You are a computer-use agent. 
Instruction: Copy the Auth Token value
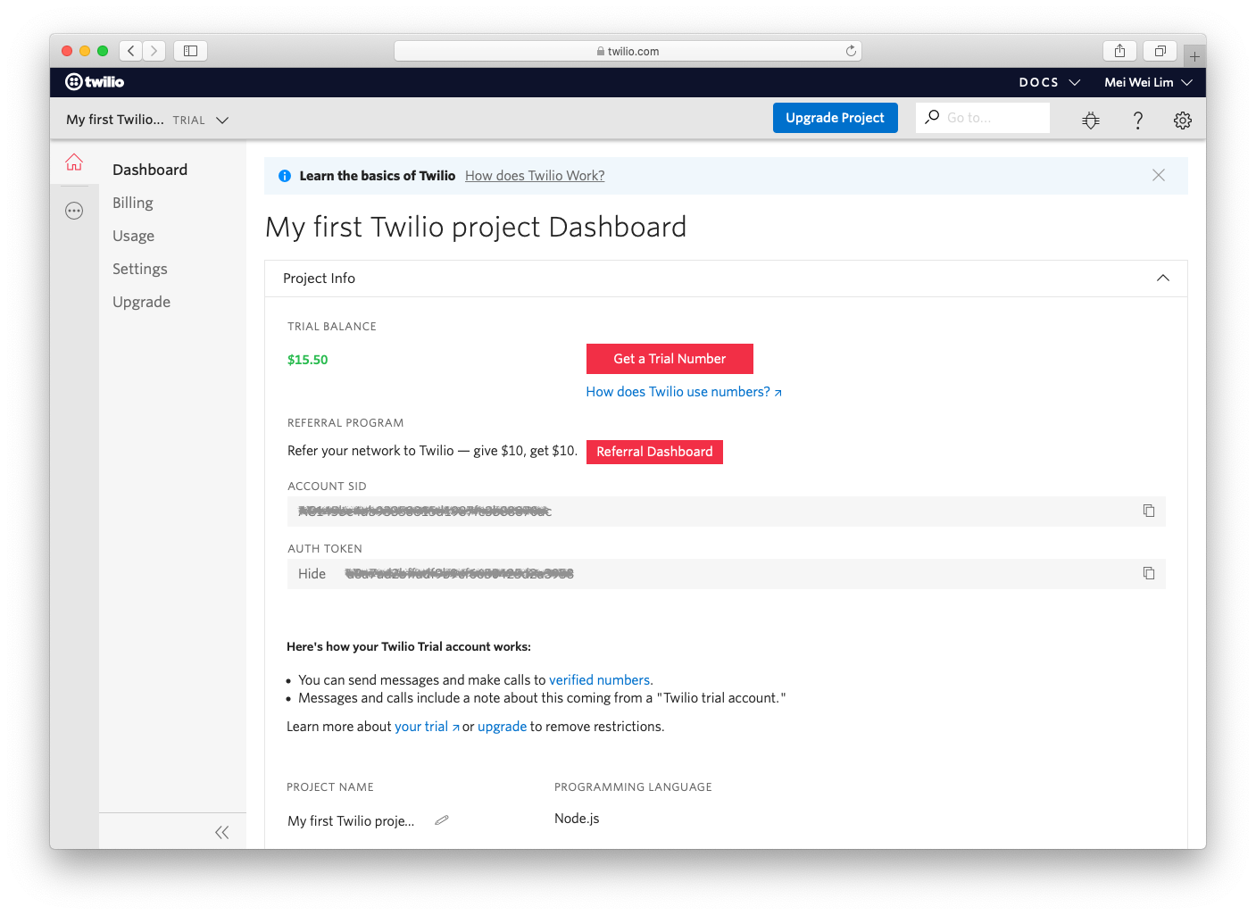tap(1149, 573)
